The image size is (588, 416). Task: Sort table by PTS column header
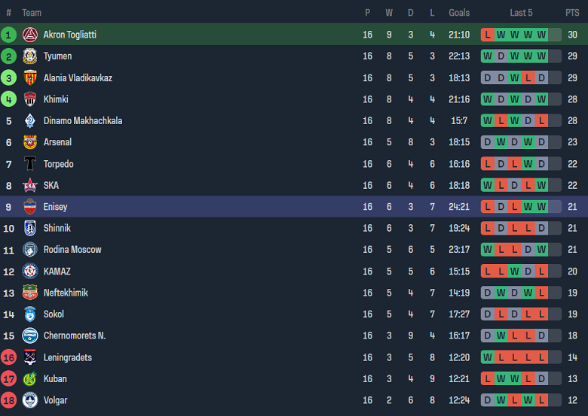572,13
